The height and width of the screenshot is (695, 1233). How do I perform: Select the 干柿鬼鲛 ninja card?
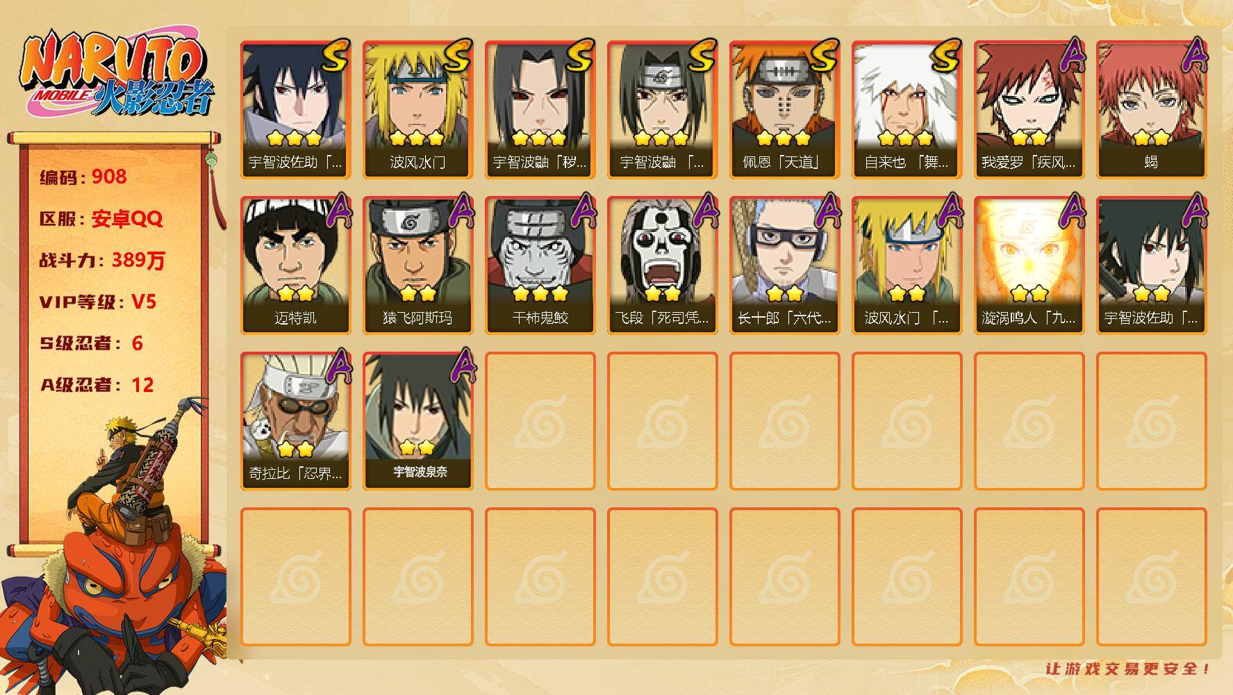[x=540, y=265]
